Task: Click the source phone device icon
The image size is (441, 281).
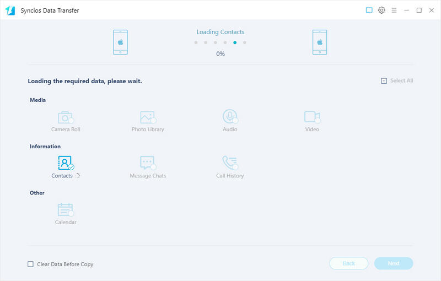Action: click(120, 42)
